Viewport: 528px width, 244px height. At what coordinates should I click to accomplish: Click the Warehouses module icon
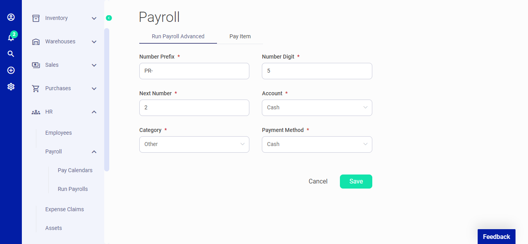point(36,41)
